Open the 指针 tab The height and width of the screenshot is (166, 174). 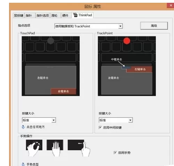(30, 15)
